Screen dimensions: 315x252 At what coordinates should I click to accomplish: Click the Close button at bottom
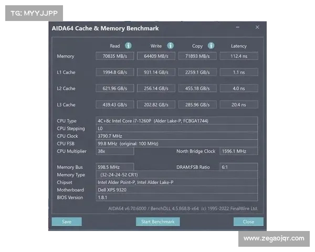(x=248, y=222)
